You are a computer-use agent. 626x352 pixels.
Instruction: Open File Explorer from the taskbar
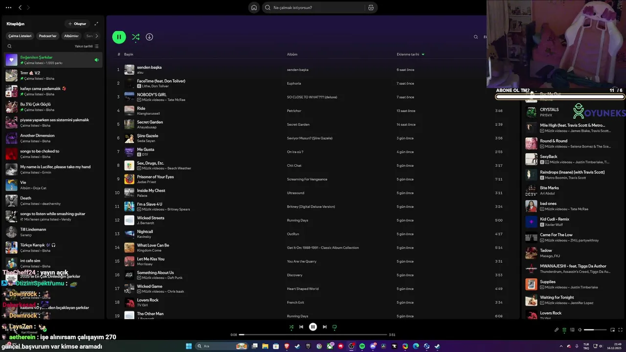click(x=265, y=346)
